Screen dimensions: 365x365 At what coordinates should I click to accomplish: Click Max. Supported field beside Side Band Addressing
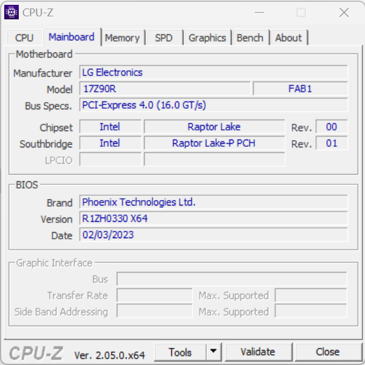pos(311,311)
